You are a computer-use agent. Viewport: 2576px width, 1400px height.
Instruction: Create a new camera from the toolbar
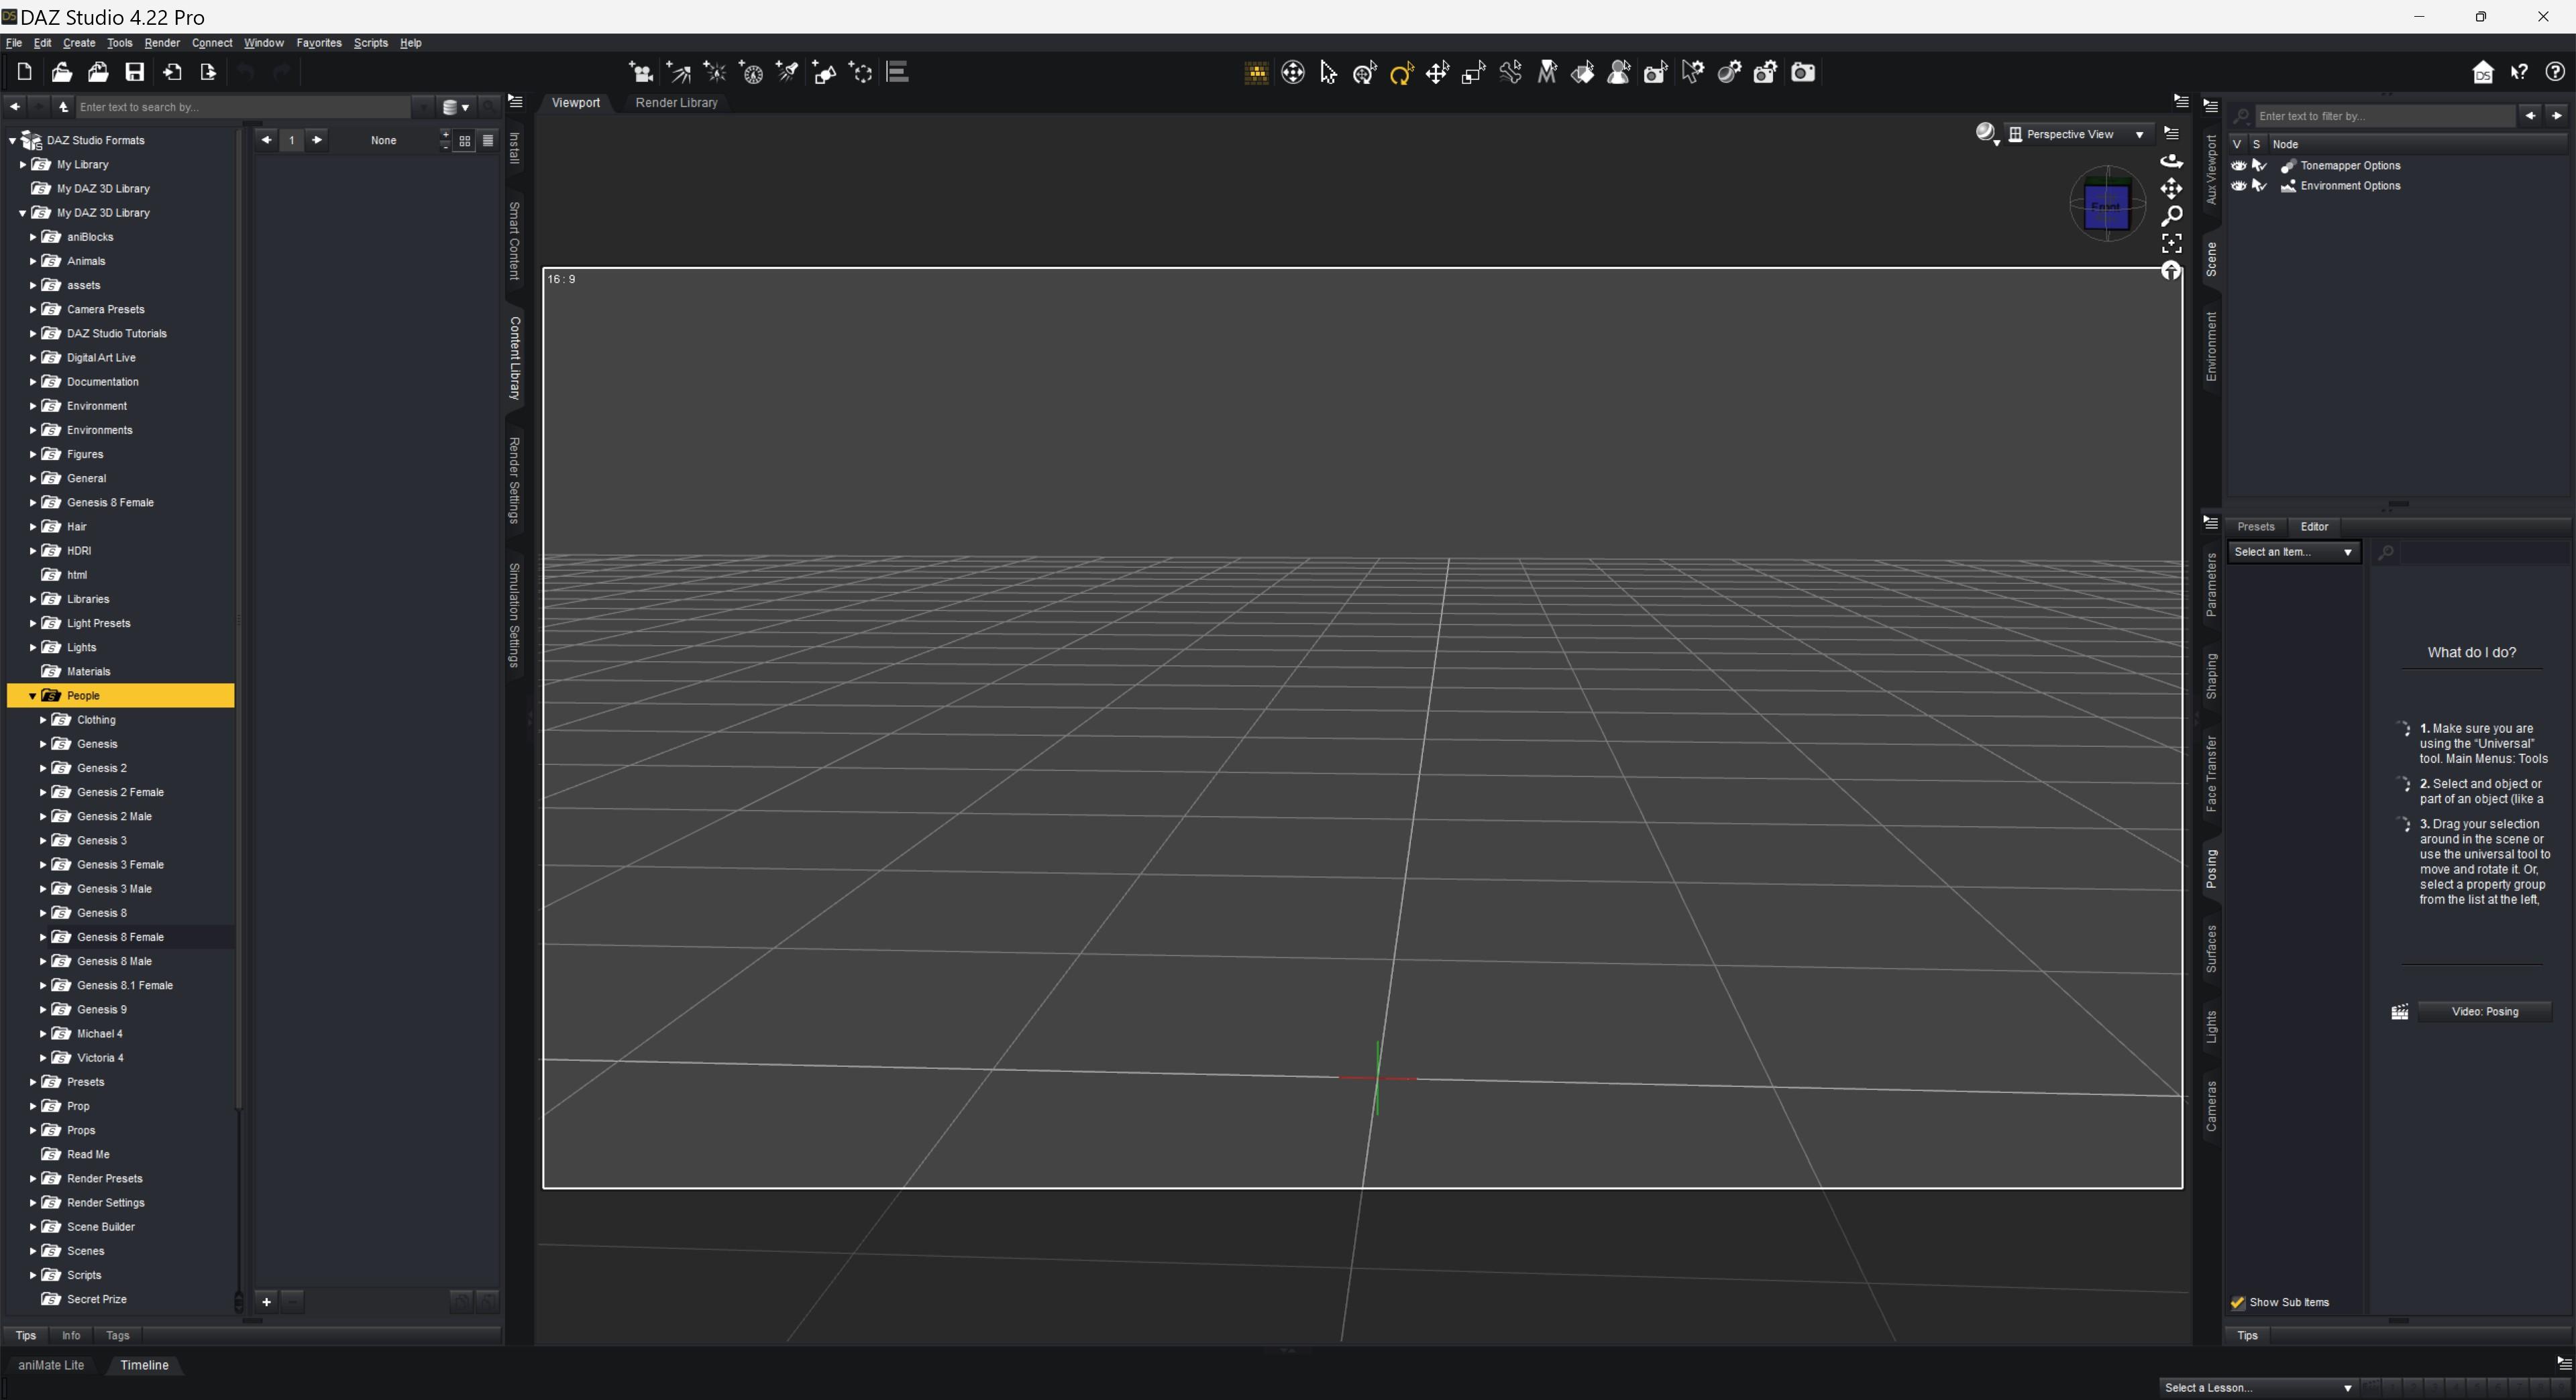click(641, 72)
